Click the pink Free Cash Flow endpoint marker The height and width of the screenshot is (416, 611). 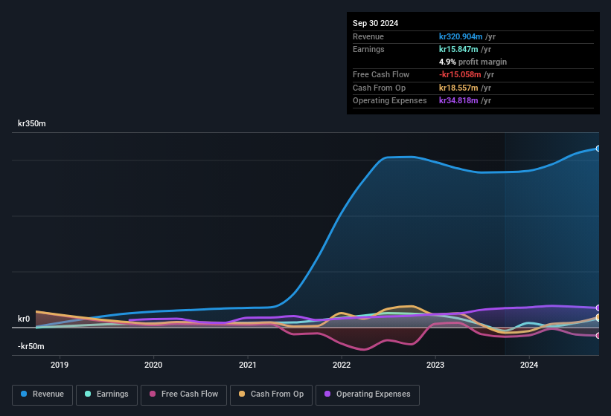[x=598, y=336]
